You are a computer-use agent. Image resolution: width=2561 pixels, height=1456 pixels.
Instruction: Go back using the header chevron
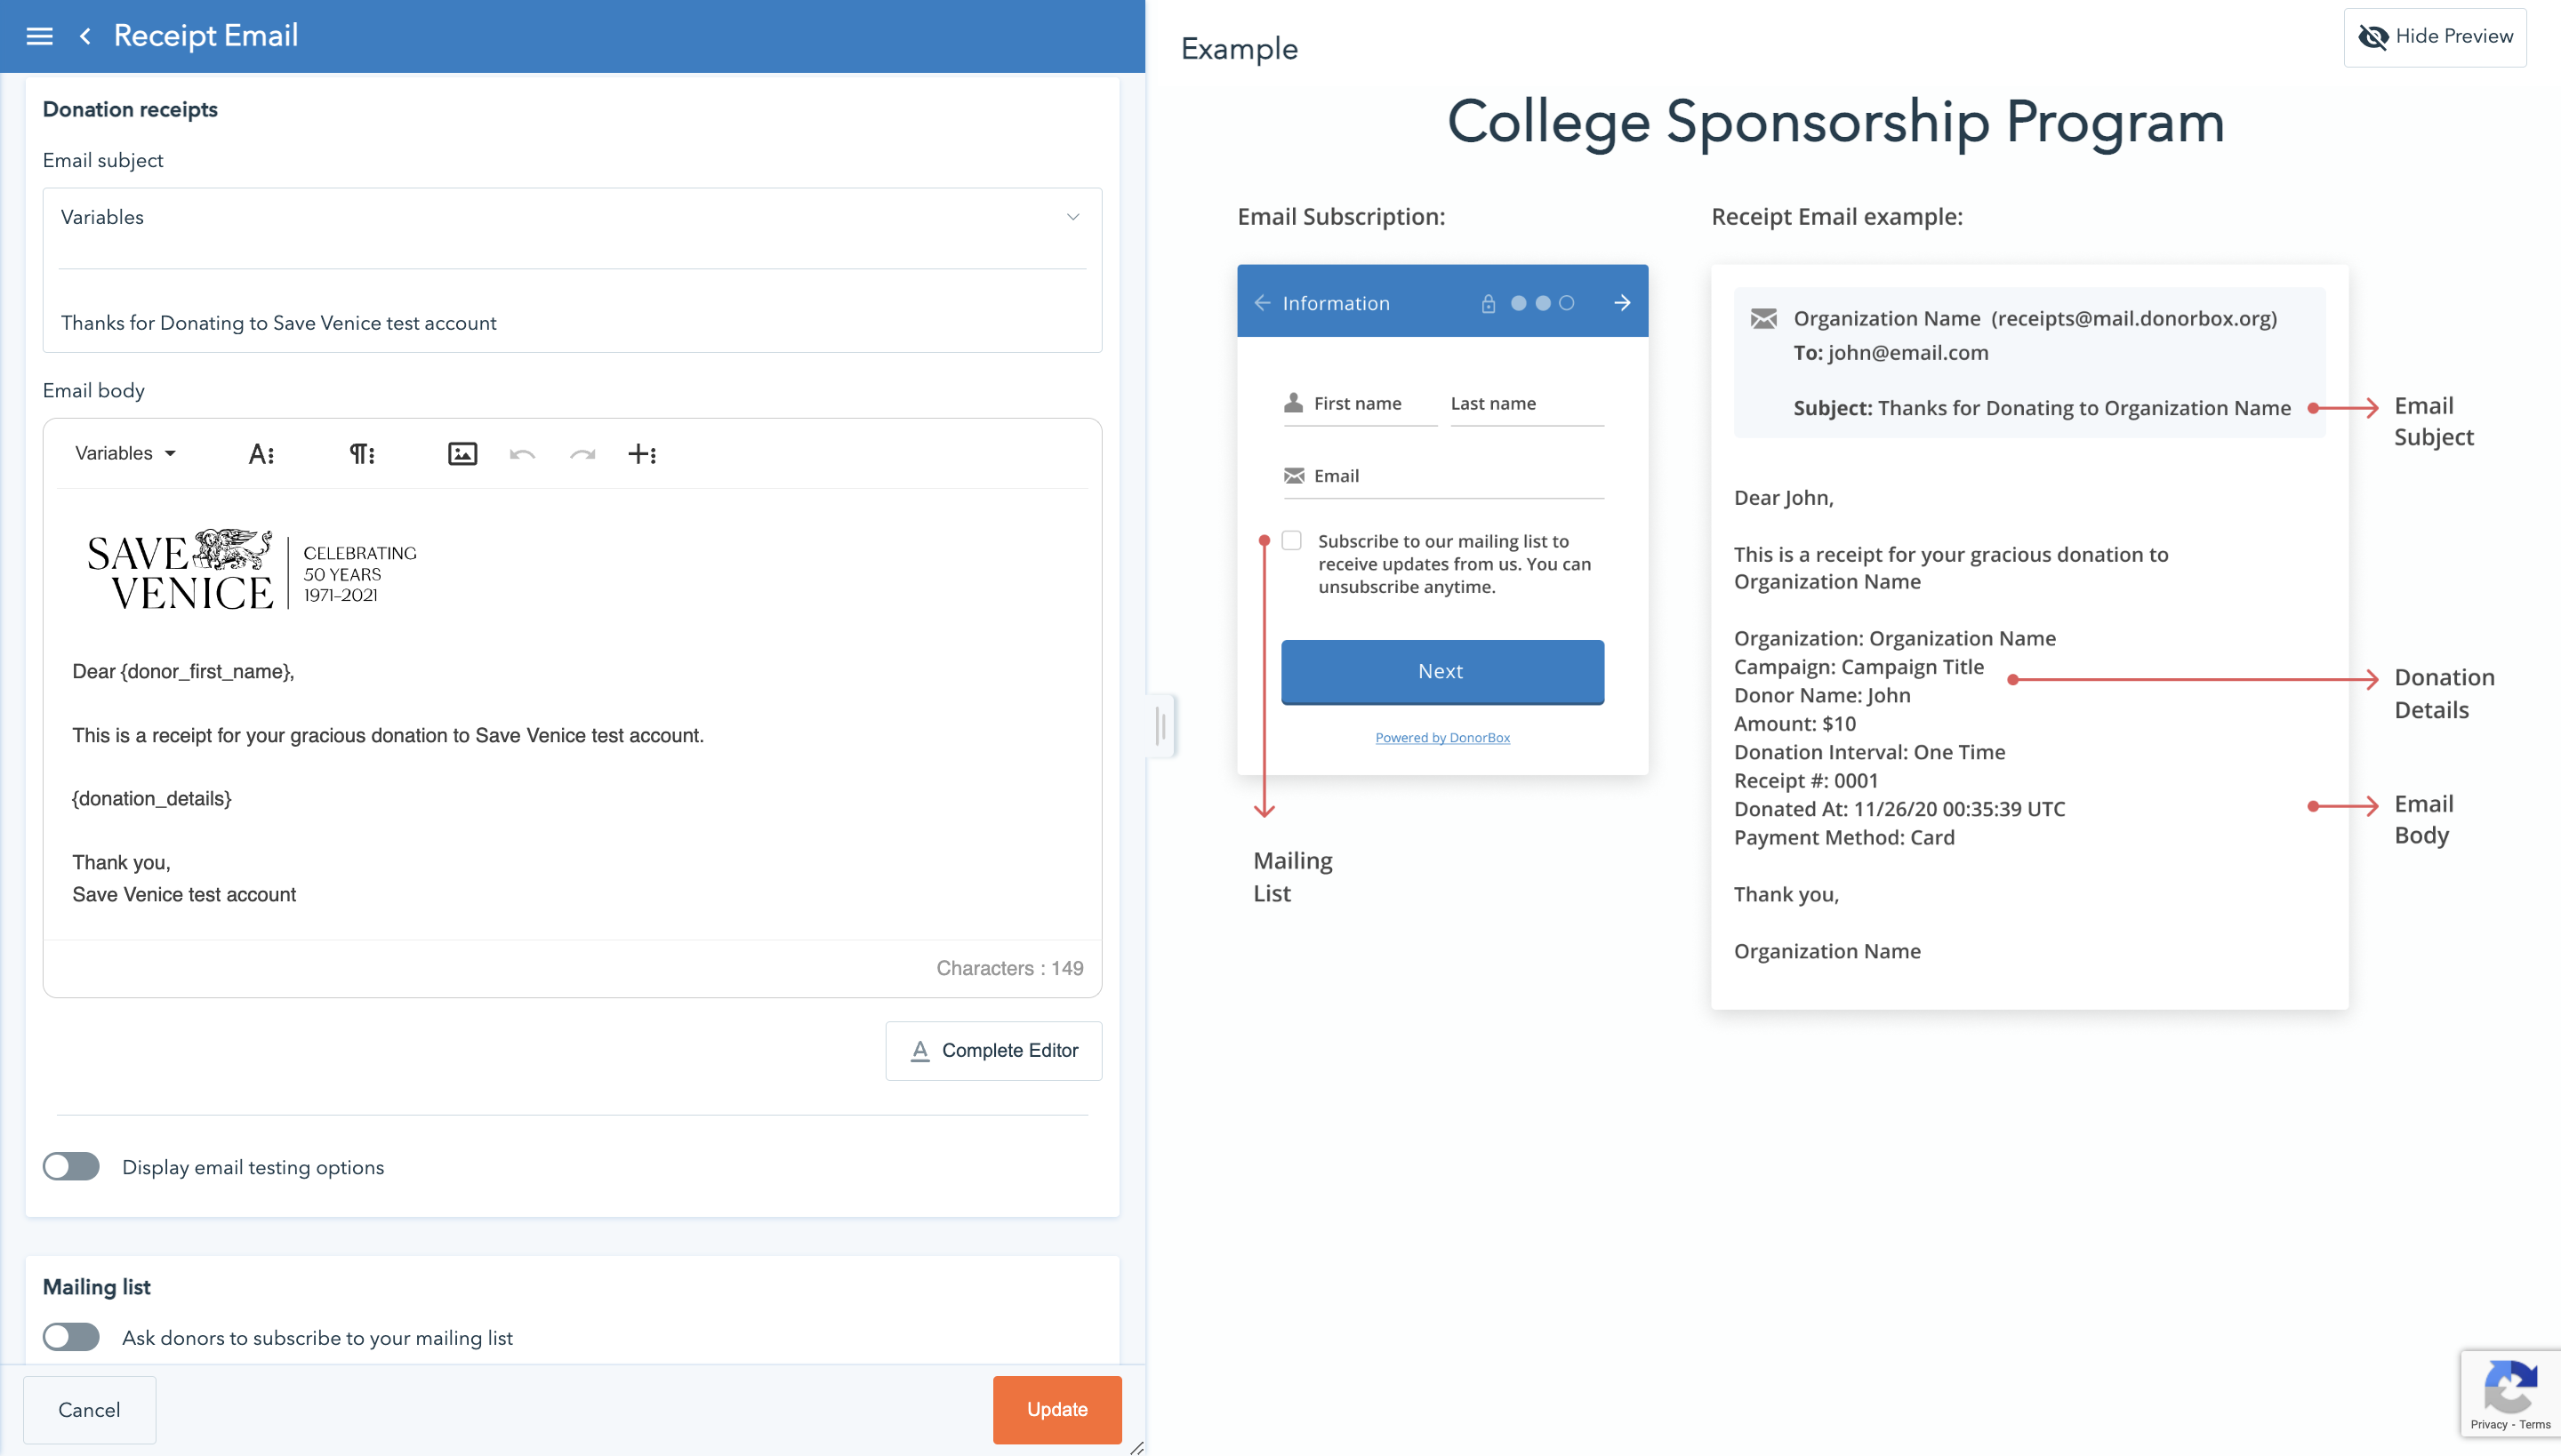pyautogui.click(x=86, y=36)
